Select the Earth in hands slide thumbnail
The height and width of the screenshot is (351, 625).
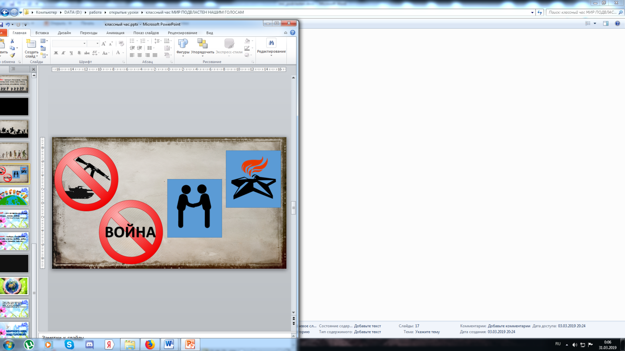tap(14, 286)
